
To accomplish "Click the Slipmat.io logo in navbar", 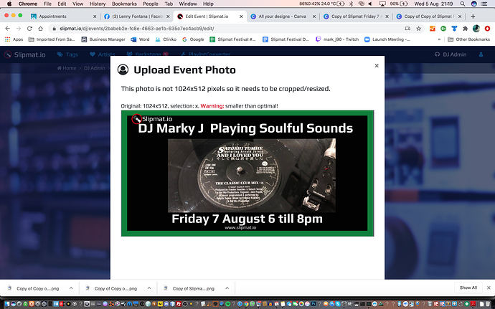I will pos(24,54).
